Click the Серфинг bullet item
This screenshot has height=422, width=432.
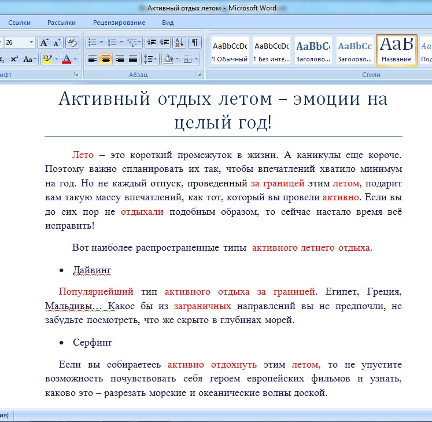pyautogui.click(x=93, y=342)
